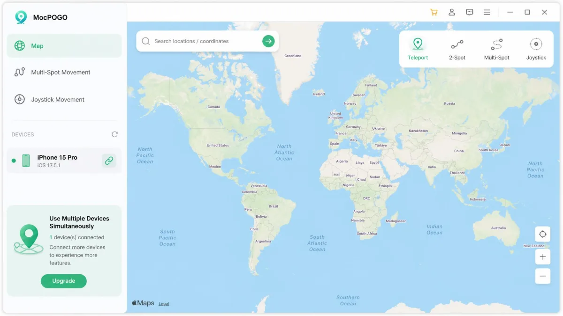Click the "DEVICES" section label
Image resolution: width=563 pixels, height=316 pixels.
(23, 134)
